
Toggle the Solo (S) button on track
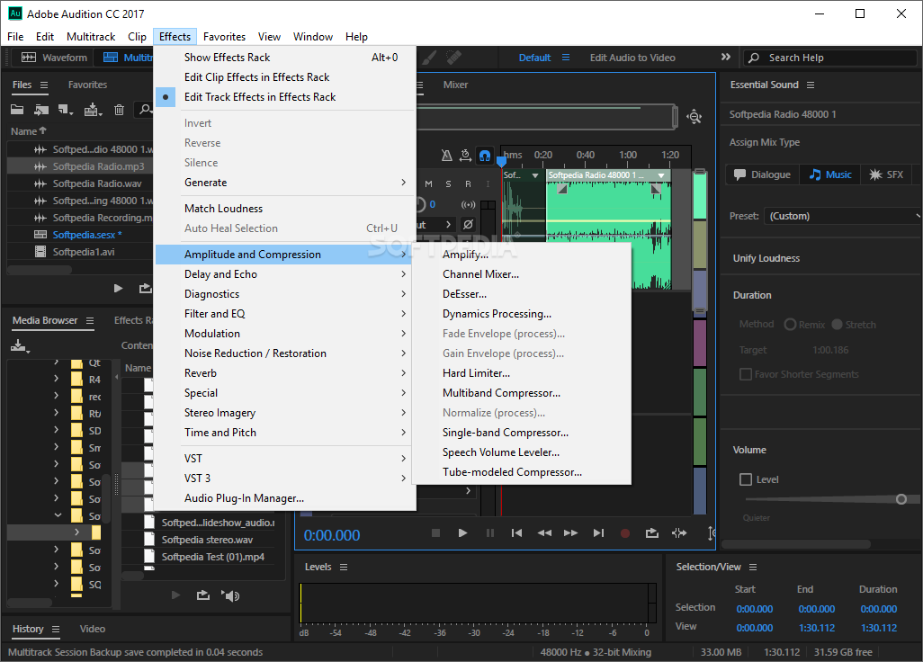point(449,184)
